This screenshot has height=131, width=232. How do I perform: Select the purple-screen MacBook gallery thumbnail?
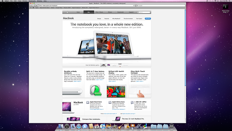point(109,65)
